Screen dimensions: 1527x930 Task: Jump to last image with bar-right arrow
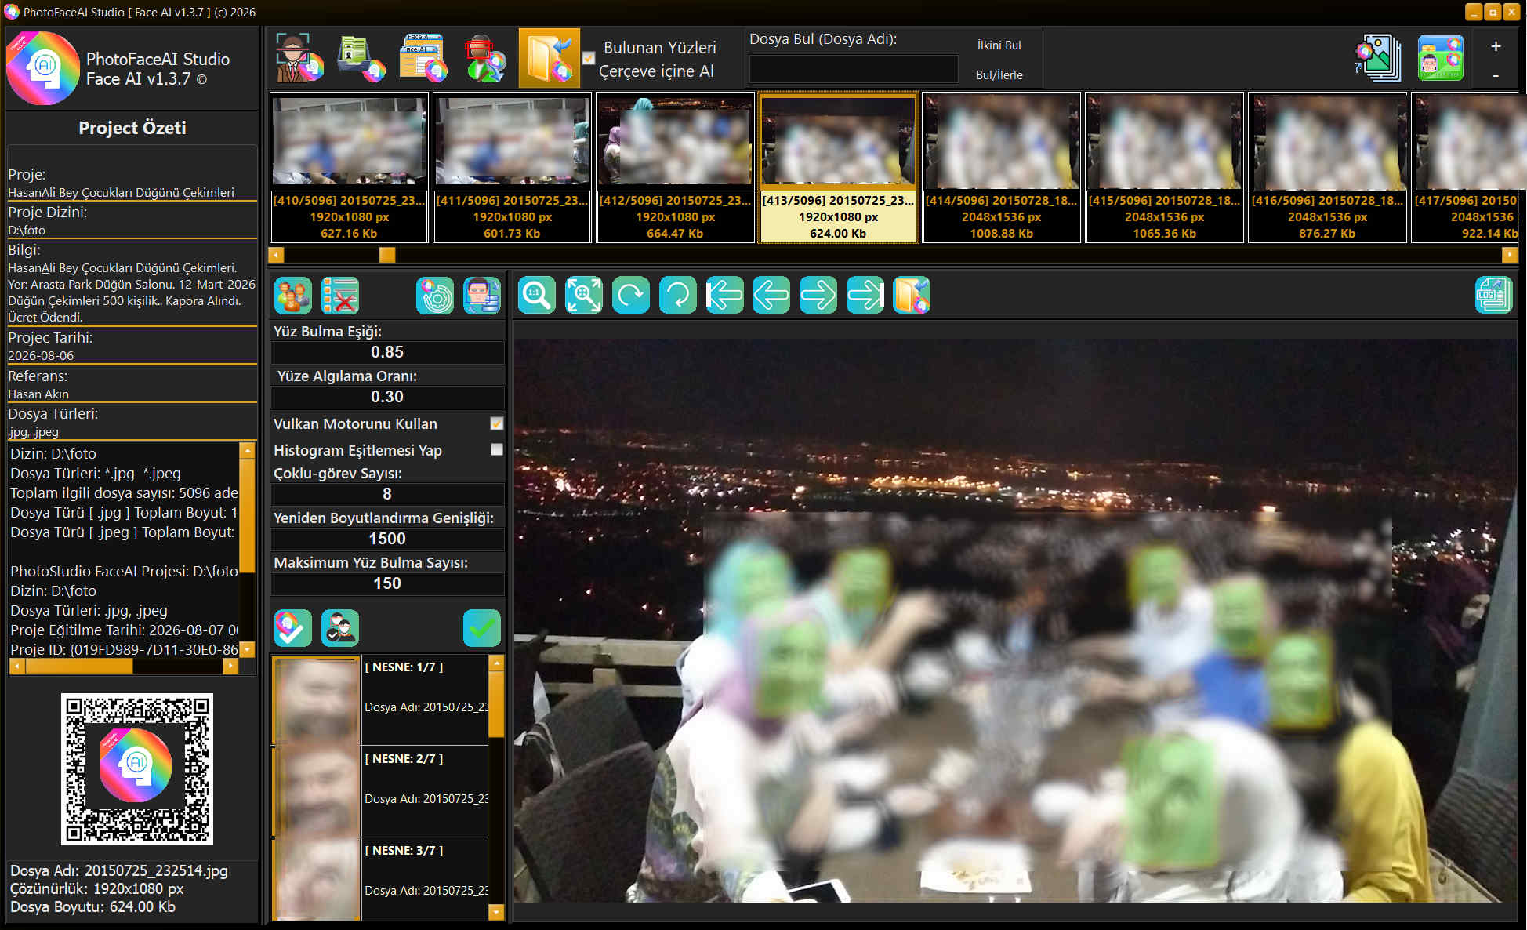(x=865, y=296)
